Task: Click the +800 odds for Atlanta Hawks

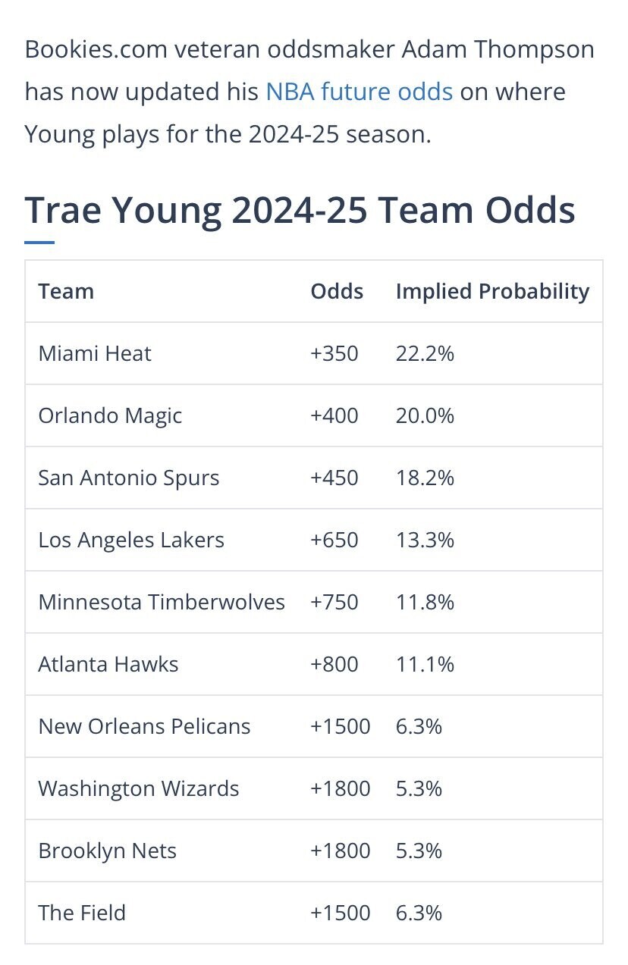Action: 334,665
